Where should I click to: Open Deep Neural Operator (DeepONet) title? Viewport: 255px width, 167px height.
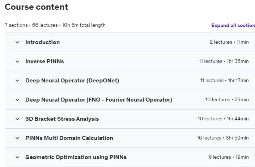coord(72,81)
